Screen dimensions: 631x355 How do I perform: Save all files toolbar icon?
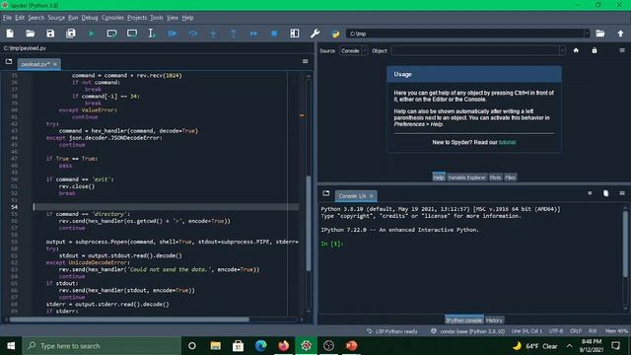71,34
